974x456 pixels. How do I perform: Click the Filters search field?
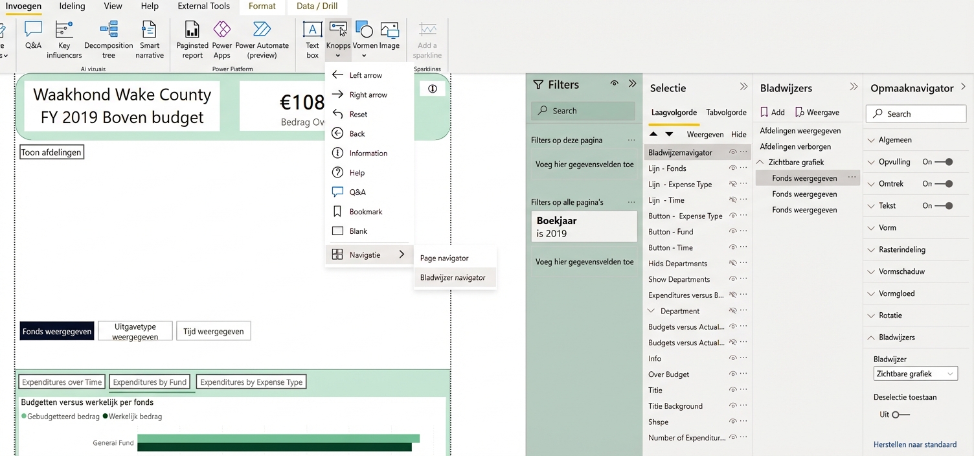tap(583, 111)
